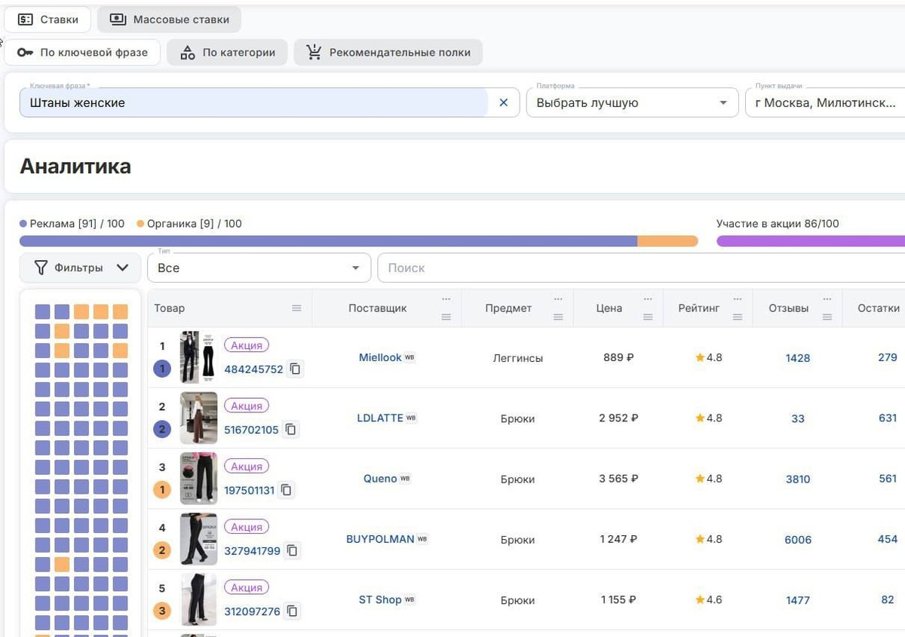Copy article number 197501131
The height and width of the screenshot is (637, 905).
click(x=287, y=490)
